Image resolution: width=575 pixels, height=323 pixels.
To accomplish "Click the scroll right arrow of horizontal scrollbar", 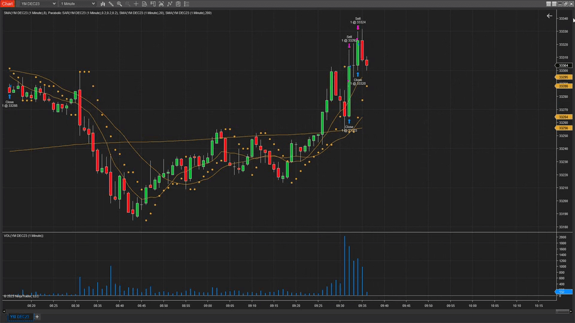I will (x=571, y=311).
